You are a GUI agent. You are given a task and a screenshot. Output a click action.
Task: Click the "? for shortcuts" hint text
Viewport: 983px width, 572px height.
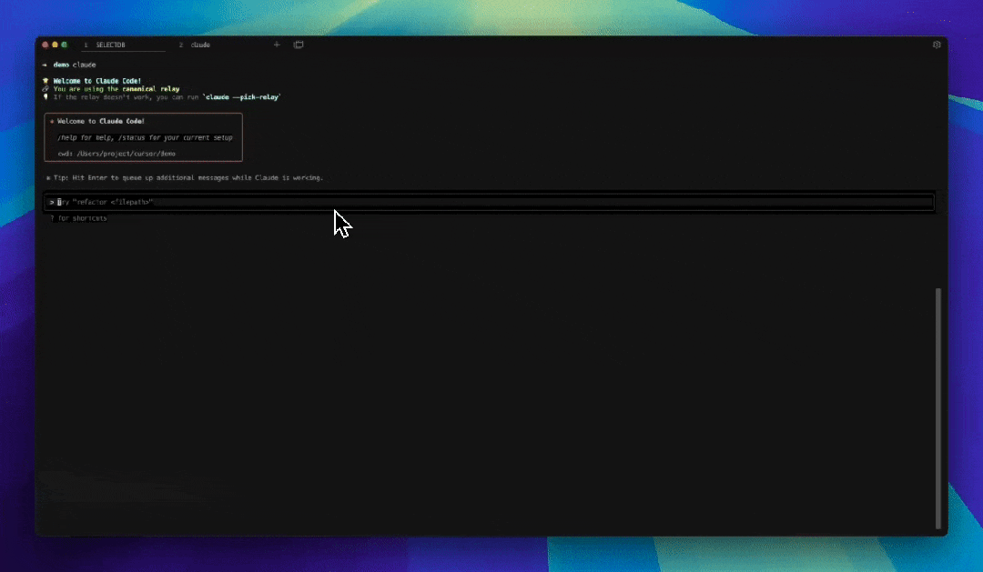[78, 218]
